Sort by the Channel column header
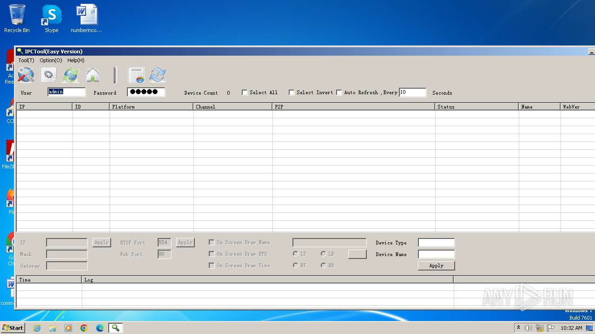 pos(233,107)
